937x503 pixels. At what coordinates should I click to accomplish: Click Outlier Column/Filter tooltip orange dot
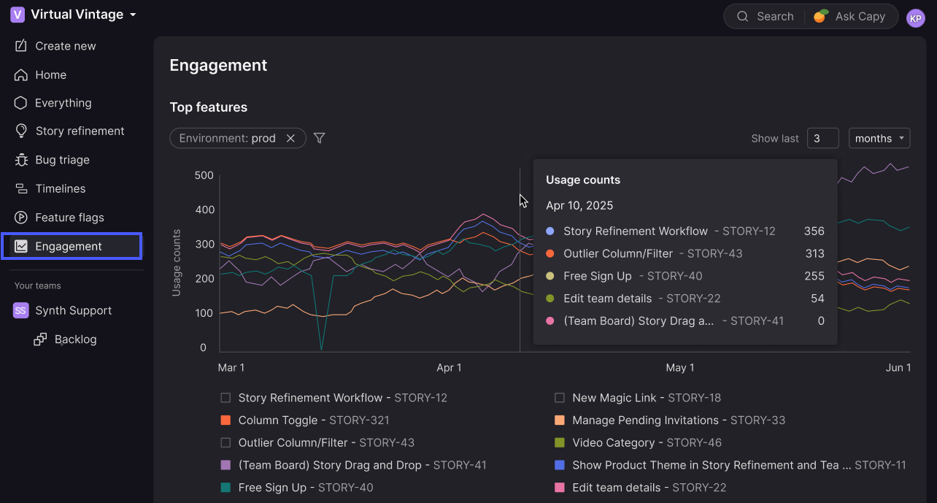tap(550, 253)
